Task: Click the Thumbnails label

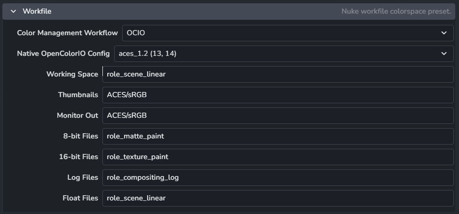Action: click(78, 95)
